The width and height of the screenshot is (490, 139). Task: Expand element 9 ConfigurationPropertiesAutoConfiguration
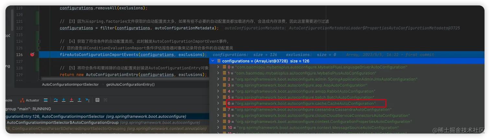coord(218,122)
